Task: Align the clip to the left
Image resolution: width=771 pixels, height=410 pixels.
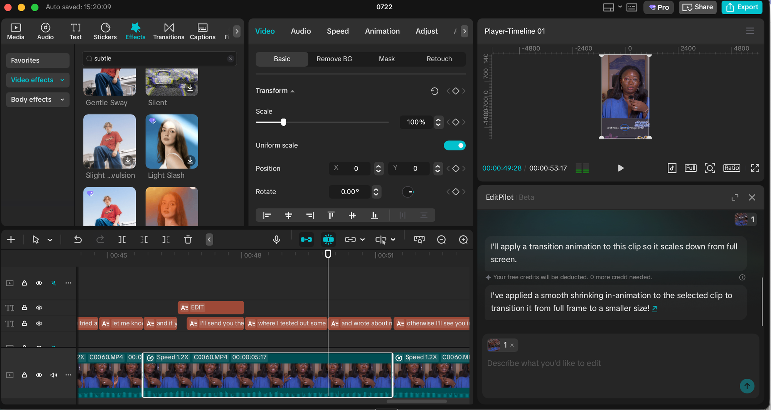Action: (x=267, y=215)
